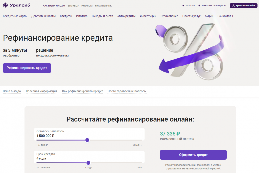Switch to Бизнесу section
259x173 pixels.
coord(73,6)
